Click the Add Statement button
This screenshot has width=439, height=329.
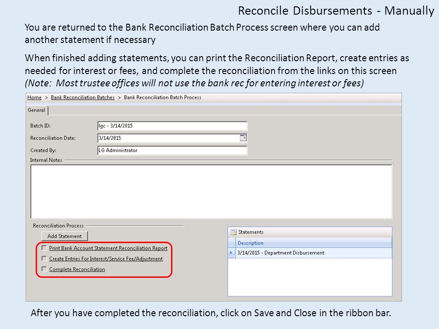tap(64, 236)
